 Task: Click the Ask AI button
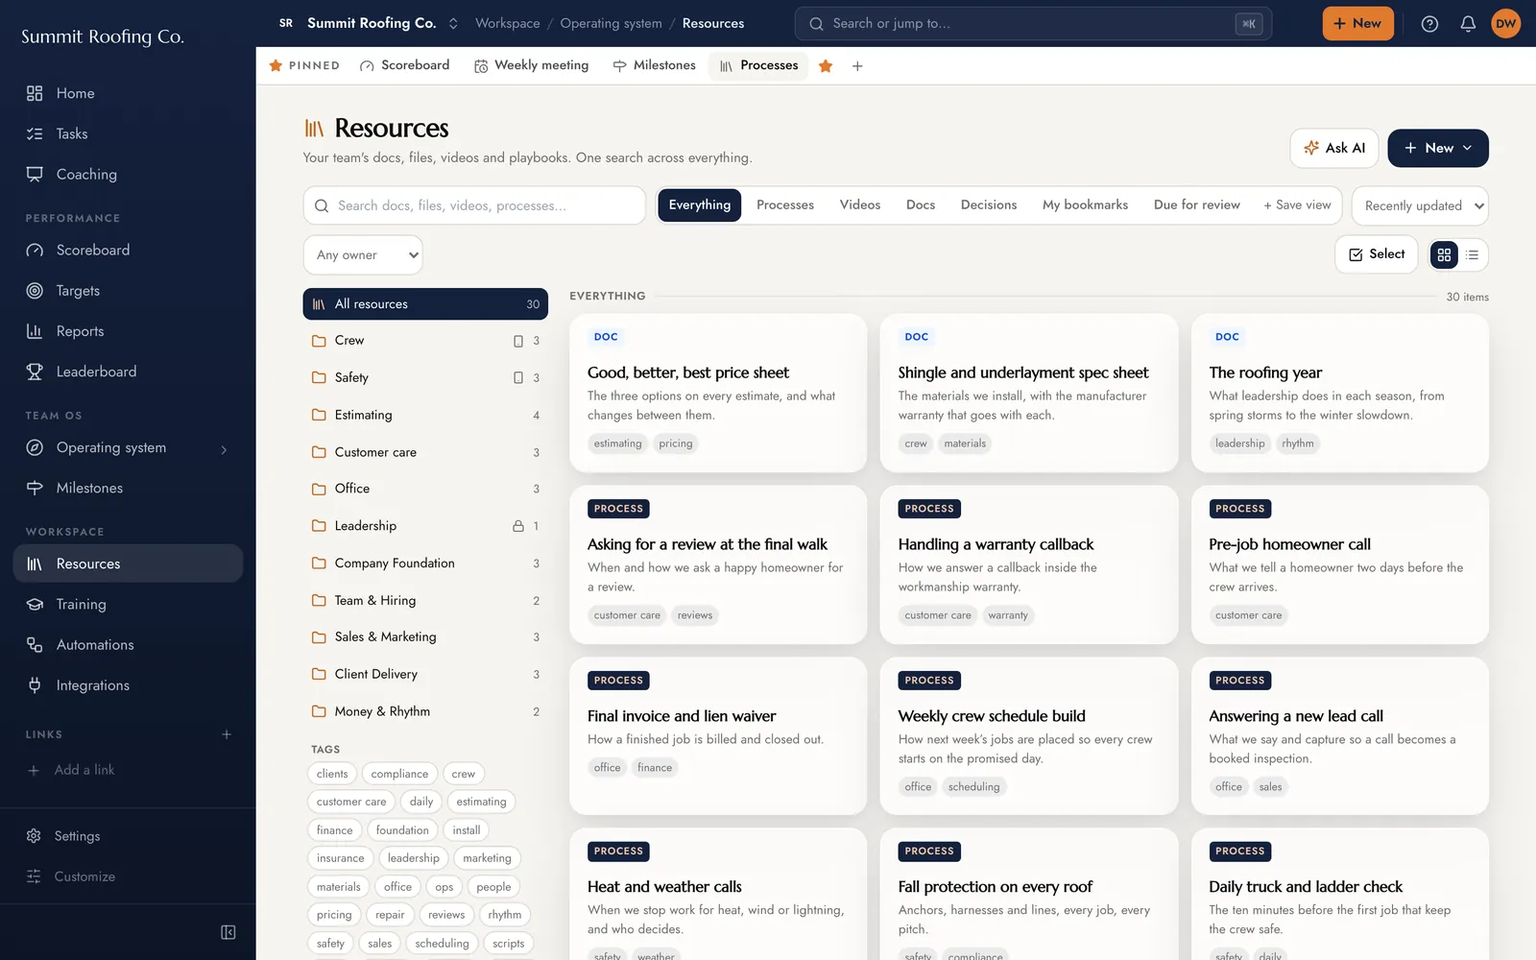click(1334, 148)
